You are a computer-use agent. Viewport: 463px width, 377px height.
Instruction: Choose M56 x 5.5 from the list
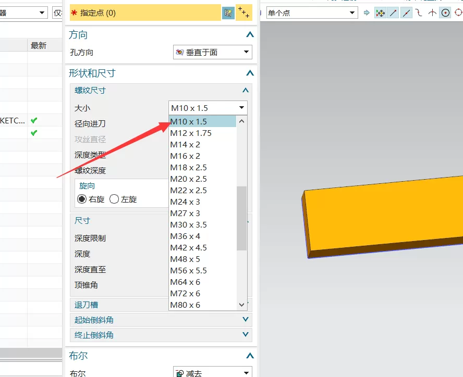point(202,271)
